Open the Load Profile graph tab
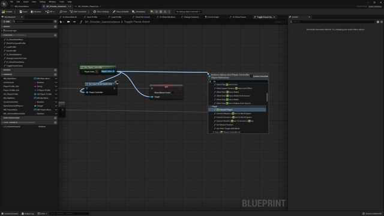Viewport: 384px width, 216px height. click(x=116, y=17)
